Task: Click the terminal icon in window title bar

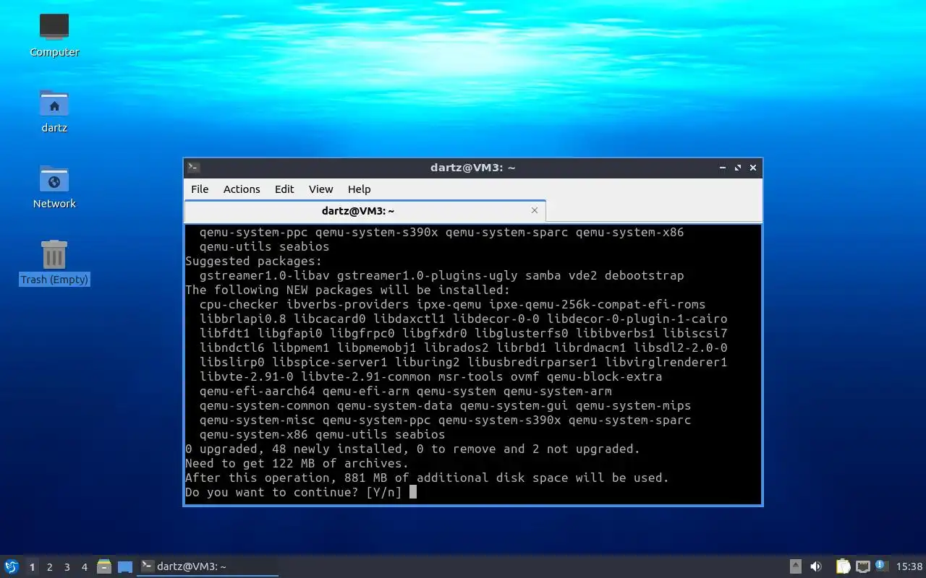Action: tap(193, 168)
